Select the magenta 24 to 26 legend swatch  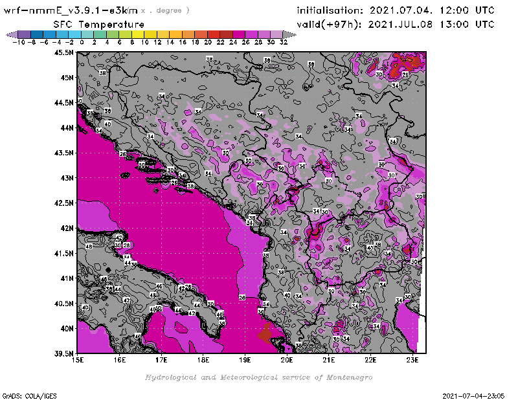click(238, 34)
